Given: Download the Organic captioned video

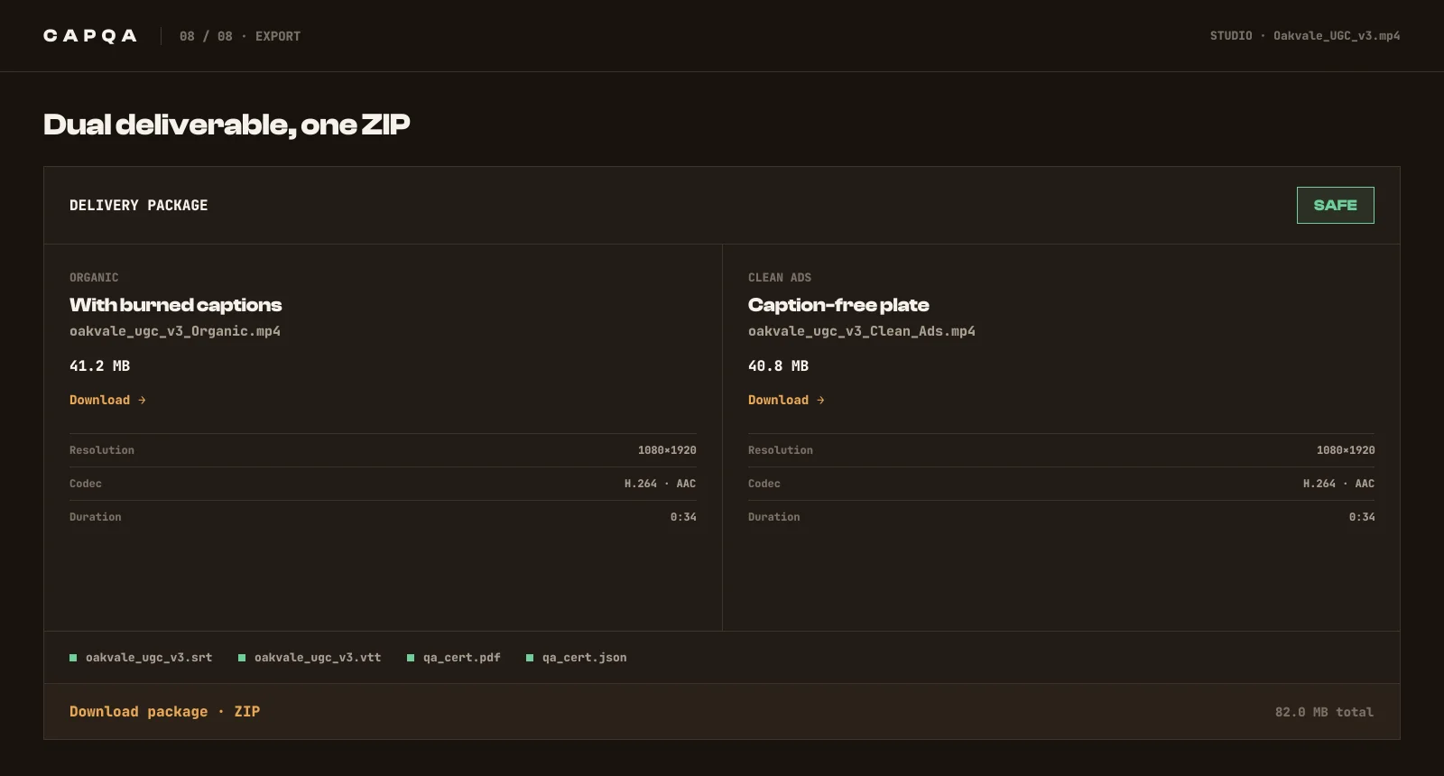Looking at the screenshot, I should [x=107, y=400].
